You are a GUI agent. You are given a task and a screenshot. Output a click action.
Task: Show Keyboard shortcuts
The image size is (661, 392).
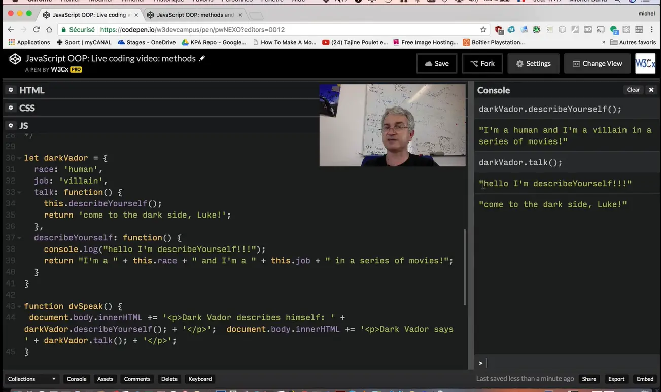point(200,379)
